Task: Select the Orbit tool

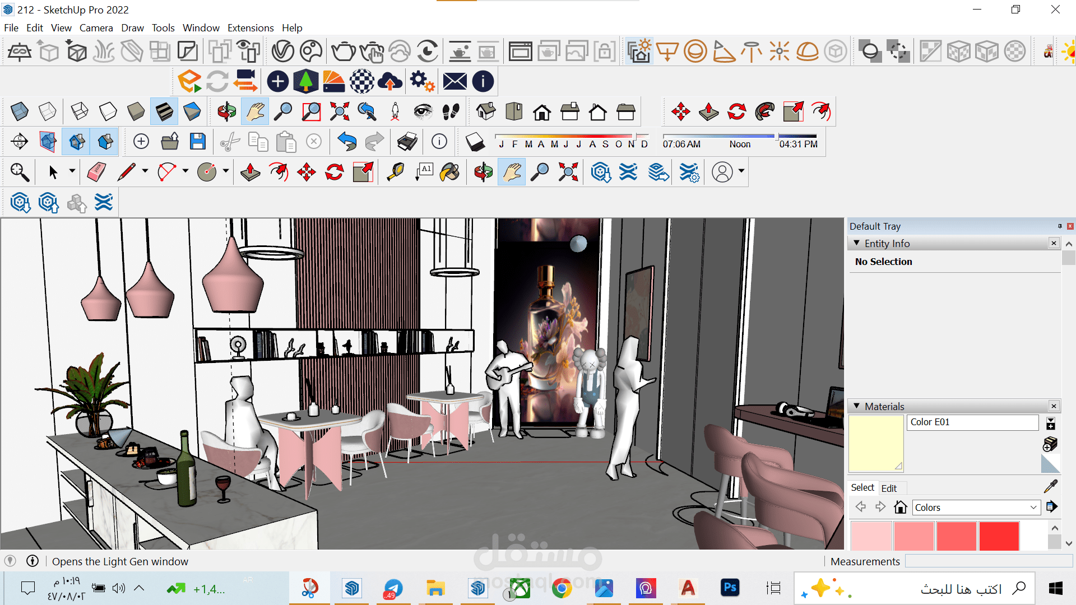Action: [483, 172]
